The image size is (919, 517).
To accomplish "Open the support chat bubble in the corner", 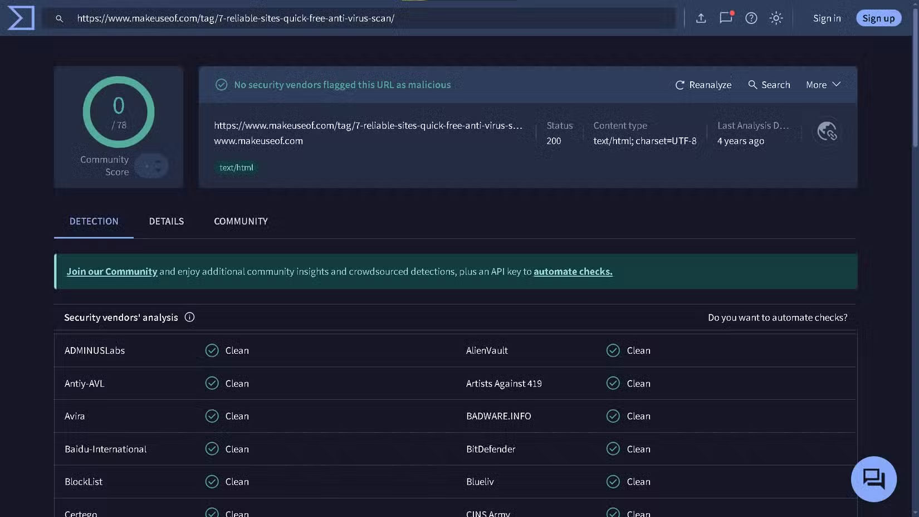I will 873,479.
